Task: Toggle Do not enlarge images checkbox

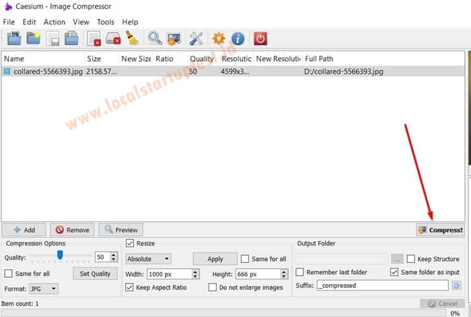Action: tap(213, 287)
